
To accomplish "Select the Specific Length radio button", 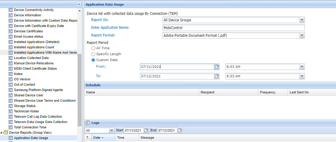I will pos(93,54).
